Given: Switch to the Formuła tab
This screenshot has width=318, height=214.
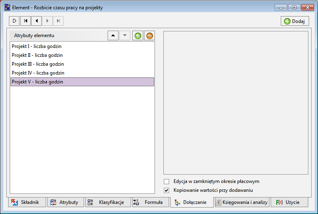Looking at the screenshot, I should click(149, 202).
